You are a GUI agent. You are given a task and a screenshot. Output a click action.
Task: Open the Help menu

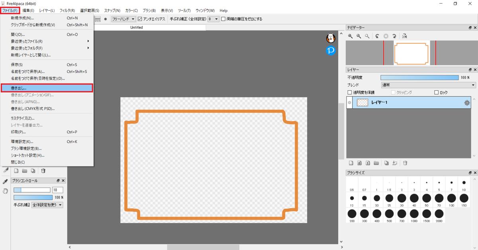tap(223, 10)
